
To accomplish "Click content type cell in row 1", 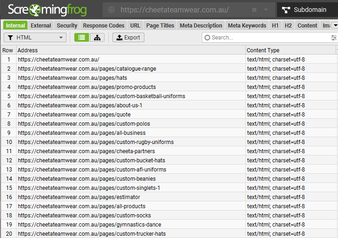I will (x=291, y=60).
